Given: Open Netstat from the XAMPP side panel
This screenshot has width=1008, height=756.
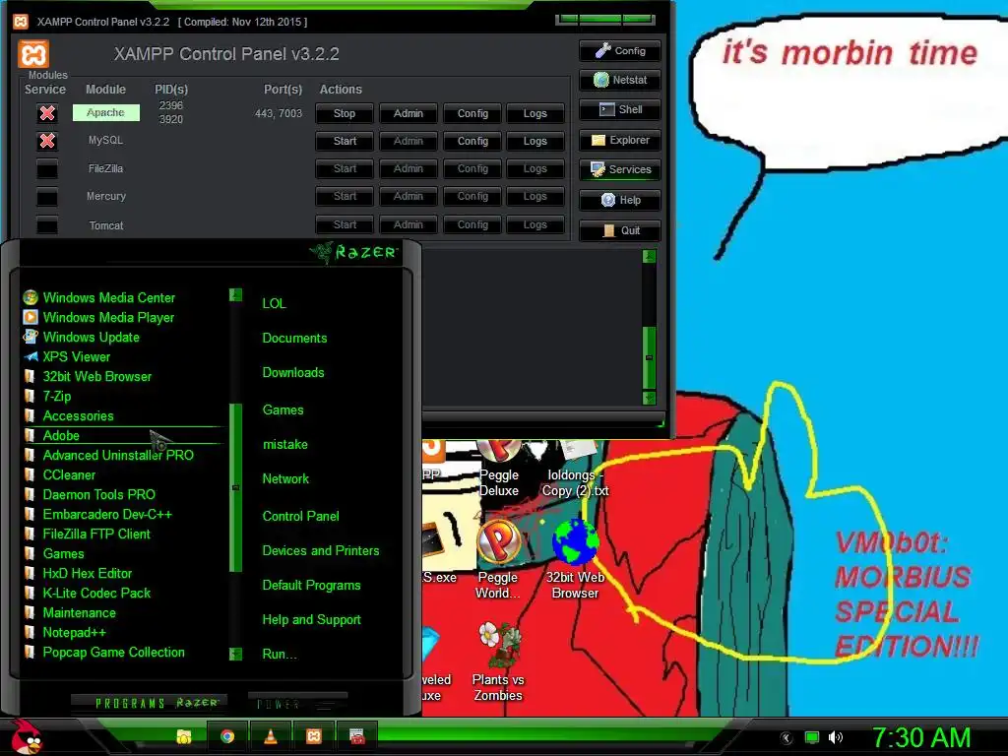Looking at the screenshot, I should click(x=620, y=80).
